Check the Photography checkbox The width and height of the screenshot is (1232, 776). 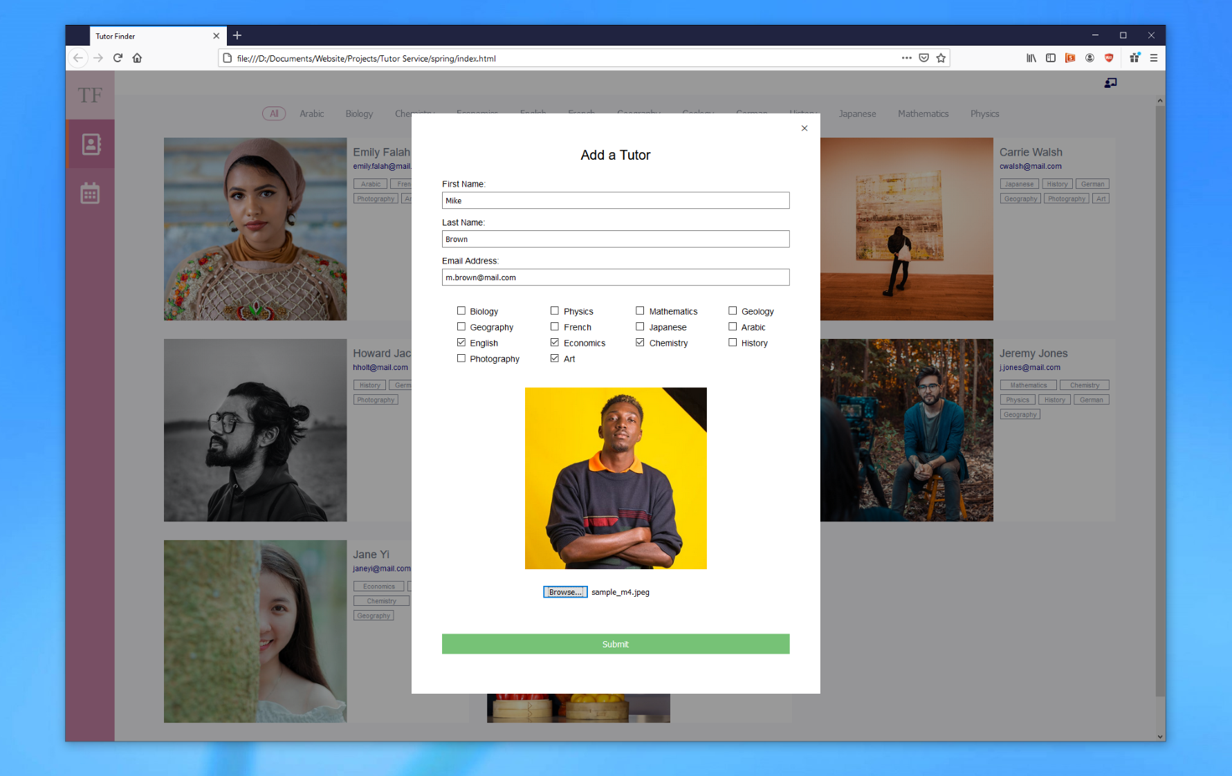(461, 358)
